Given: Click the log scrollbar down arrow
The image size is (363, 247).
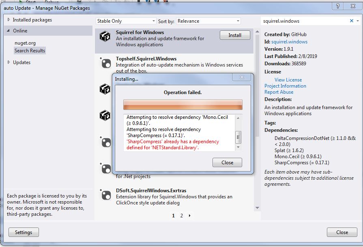Looking at the screenshot, I should tap(238, 147).
